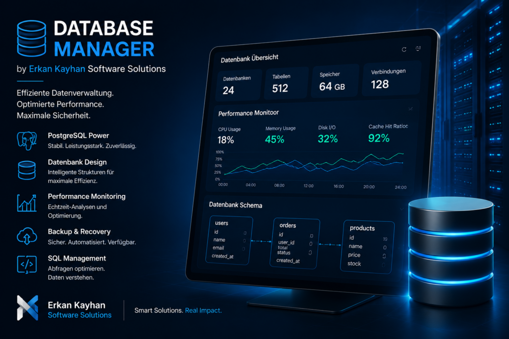Click the 50% label on chart y-axis
This screenshot has height=339, width=509.
pos(218,166)
